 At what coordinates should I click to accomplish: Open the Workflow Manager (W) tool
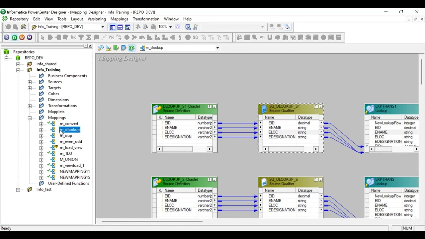point(22,38)
